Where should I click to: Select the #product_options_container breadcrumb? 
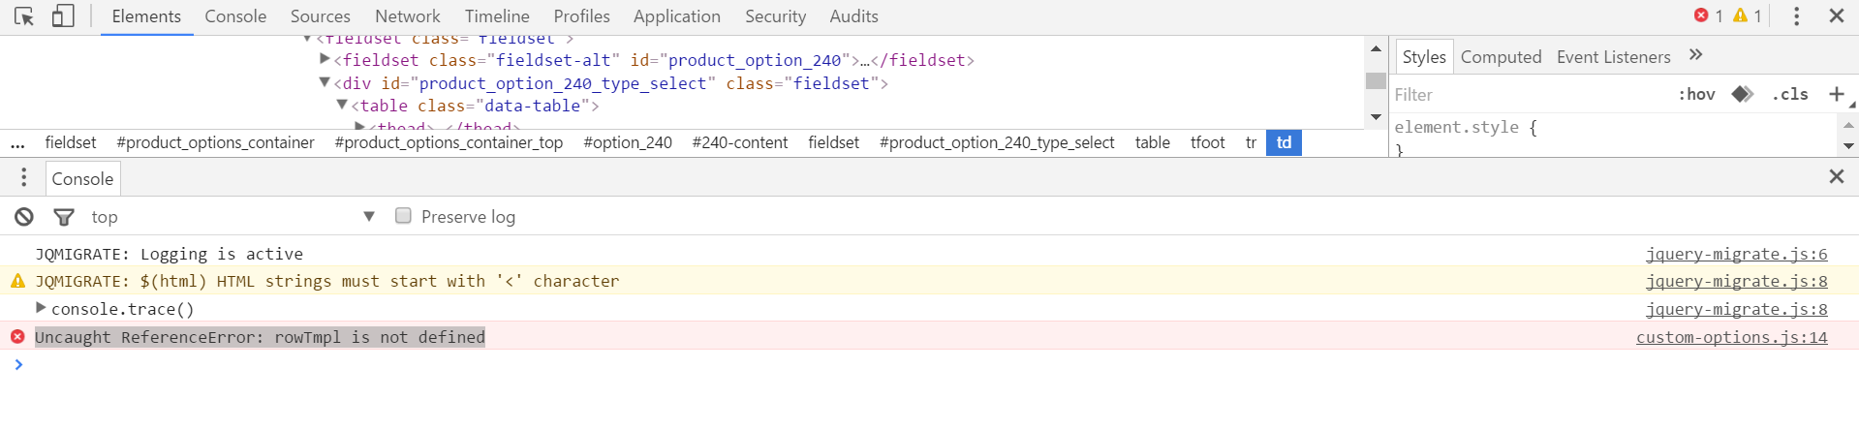tap(215, 142)
